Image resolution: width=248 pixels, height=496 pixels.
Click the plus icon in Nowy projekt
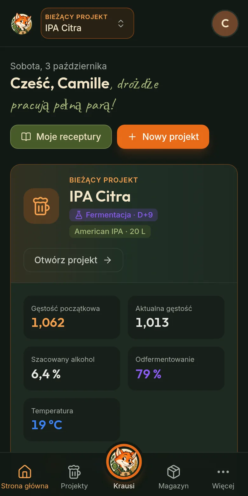132,137
